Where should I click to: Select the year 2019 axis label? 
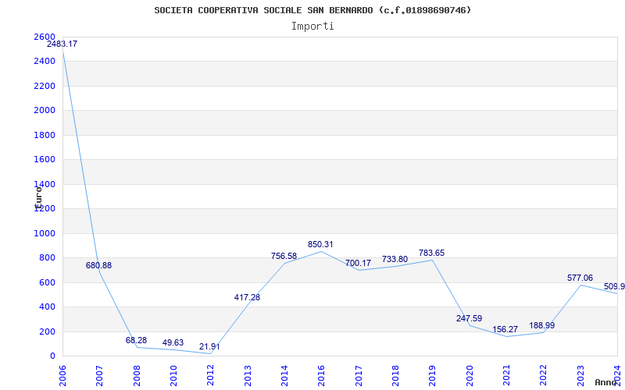(433, 375)
